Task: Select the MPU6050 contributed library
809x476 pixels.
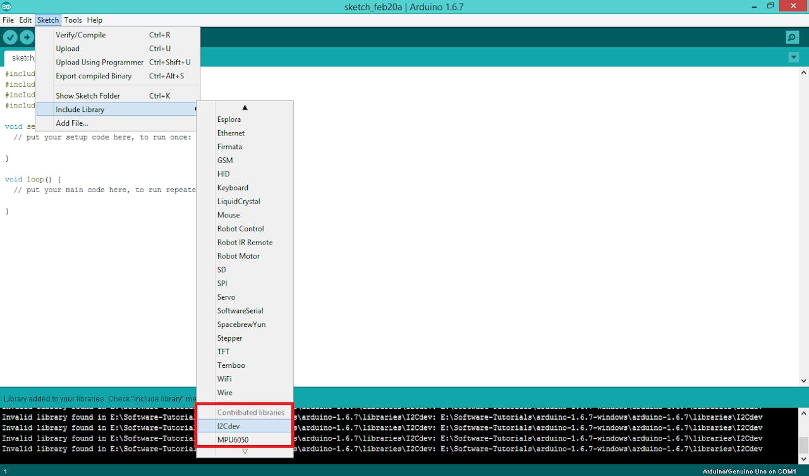Action: click(x=233, y=439)
